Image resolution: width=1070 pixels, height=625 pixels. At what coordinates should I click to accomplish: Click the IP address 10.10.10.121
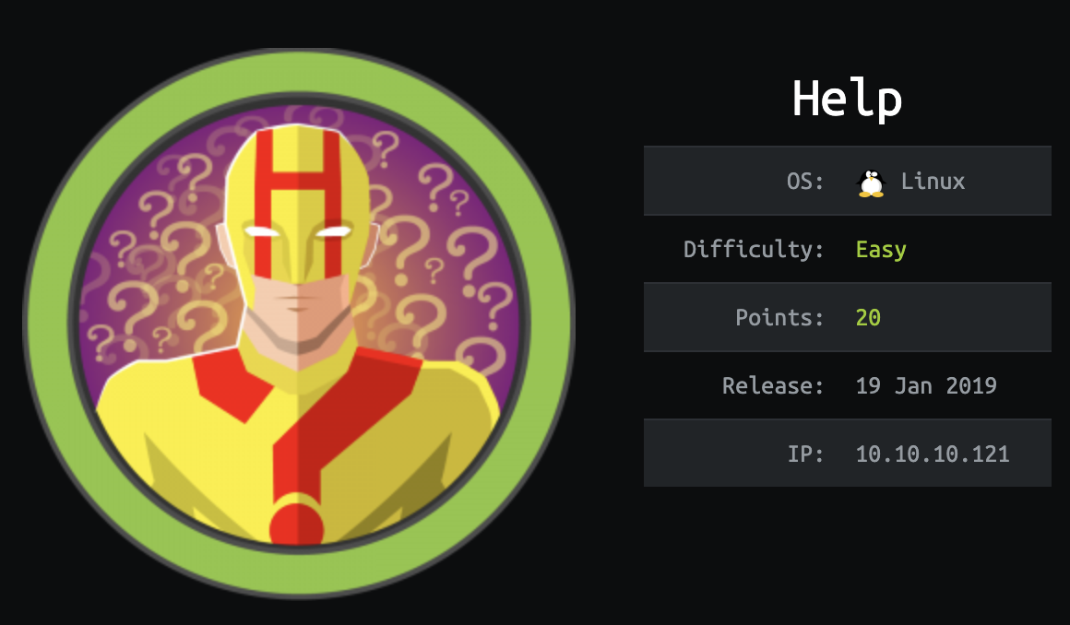tap(933, 454)
